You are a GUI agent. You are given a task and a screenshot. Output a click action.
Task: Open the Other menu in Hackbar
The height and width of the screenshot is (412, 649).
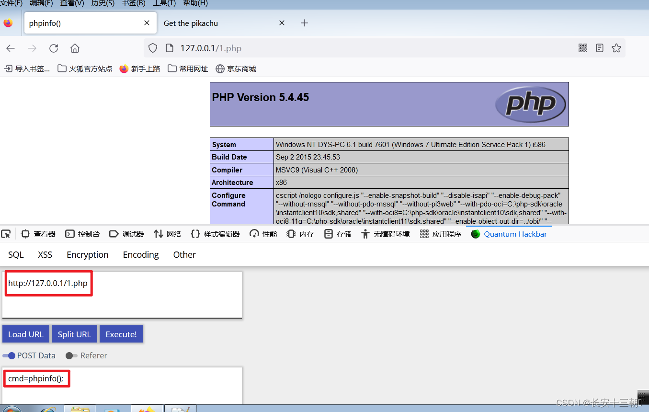184,255
